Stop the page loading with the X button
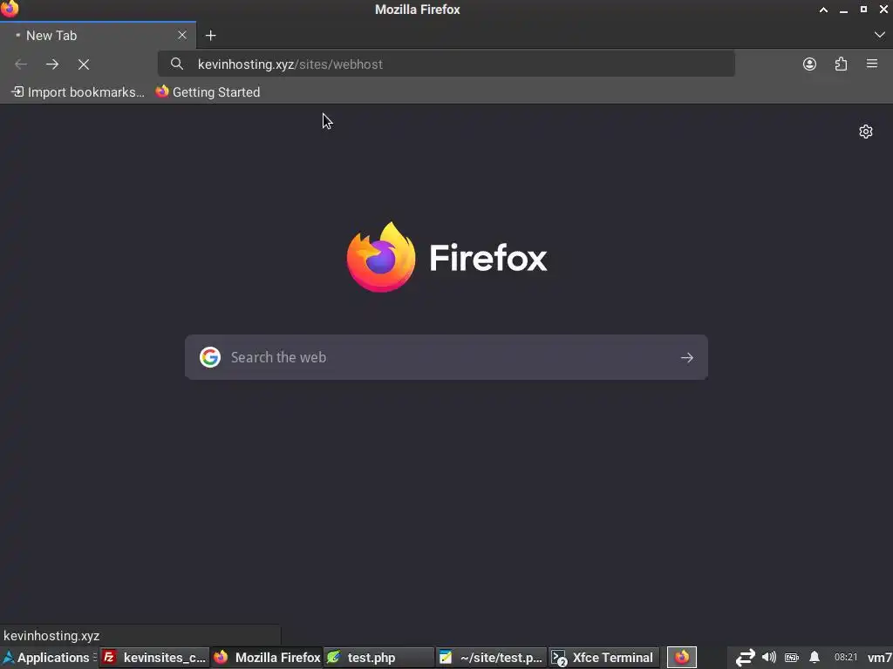This screenshot has height=669, width=893. 84,64
